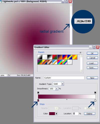This screenshot has width=100, height=124.
Task: Click the Lightworks.psd document scroll-up arrow
Action: click(x=71, y=5)
